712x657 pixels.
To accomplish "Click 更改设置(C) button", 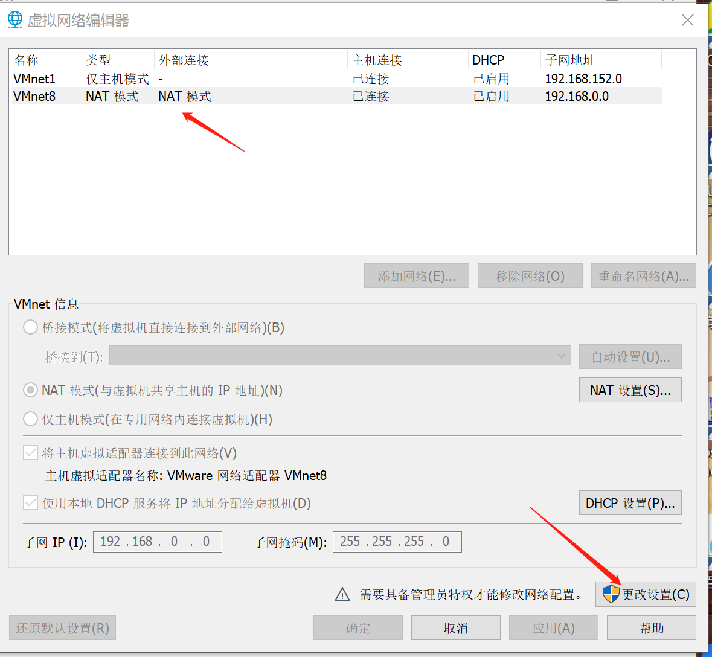I will tap(646, 594).
